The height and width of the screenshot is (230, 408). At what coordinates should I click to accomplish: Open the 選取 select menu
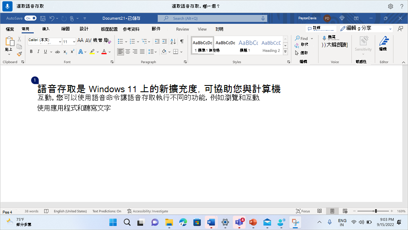pos(302,53)
